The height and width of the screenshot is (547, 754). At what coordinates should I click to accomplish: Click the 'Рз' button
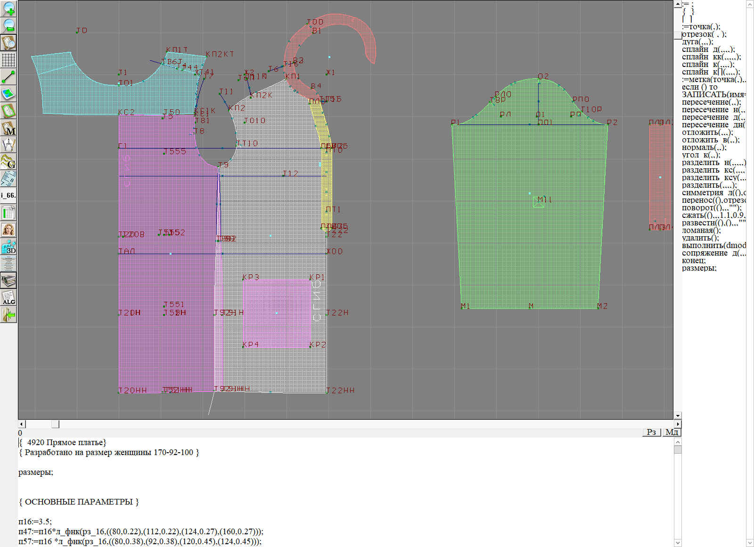click(x=651, y=432)
